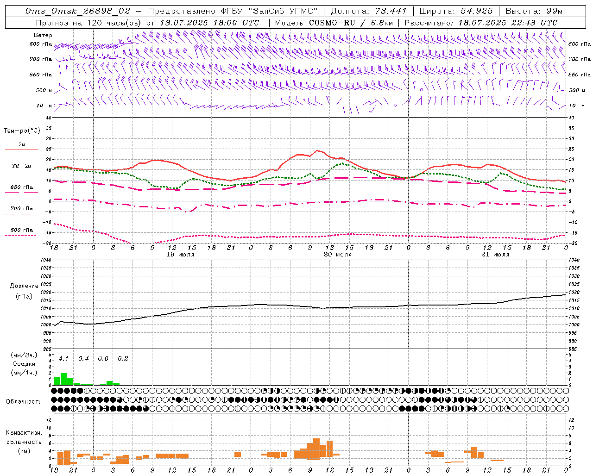Click the Ветер panel label

(43, 35)
